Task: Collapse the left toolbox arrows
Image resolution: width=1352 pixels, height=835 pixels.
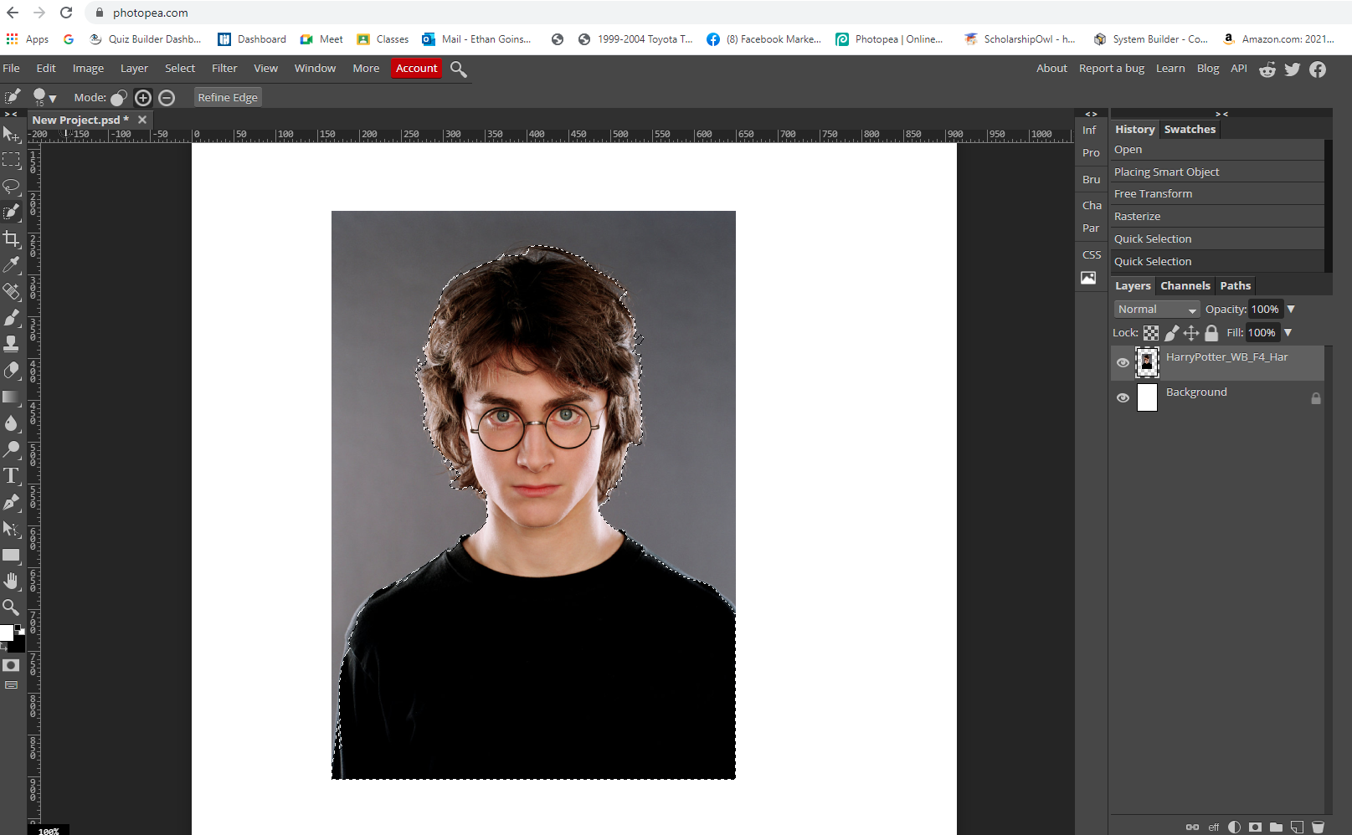Action: click(x=11, y=114)
